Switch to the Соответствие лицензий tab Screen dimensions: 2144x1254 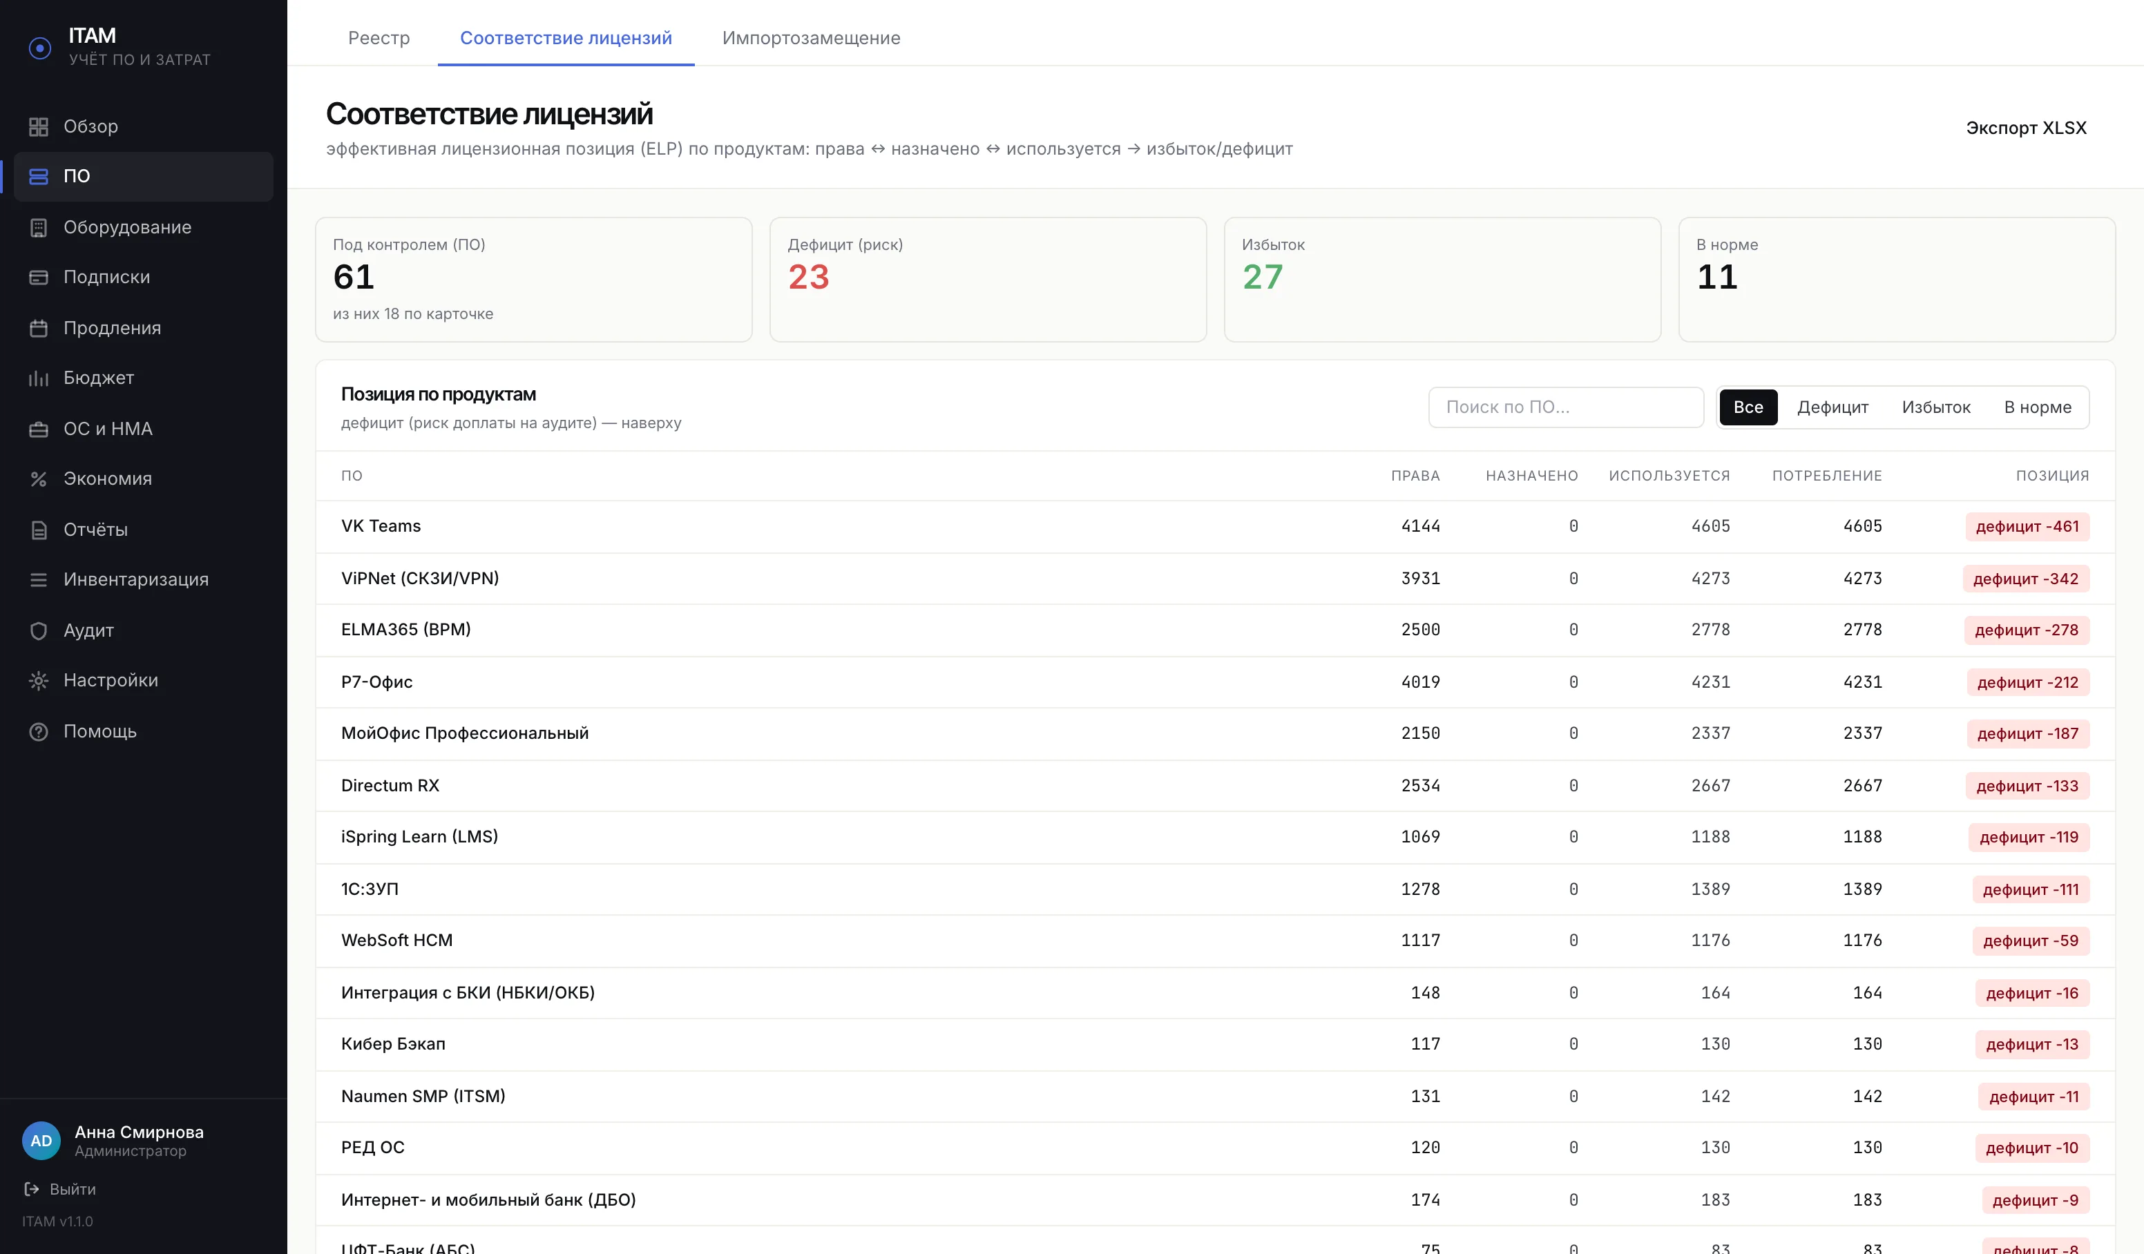click(x=566, y=37)
